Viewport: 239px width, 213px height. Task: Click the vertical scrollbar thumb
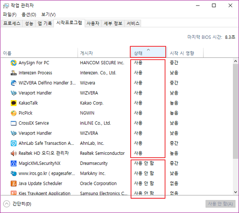(235, 111)
